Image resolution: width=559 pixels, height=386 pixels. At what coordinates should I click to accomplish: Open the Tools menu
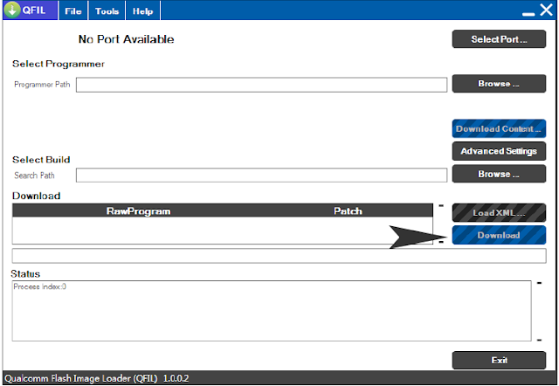coord(107,11)
